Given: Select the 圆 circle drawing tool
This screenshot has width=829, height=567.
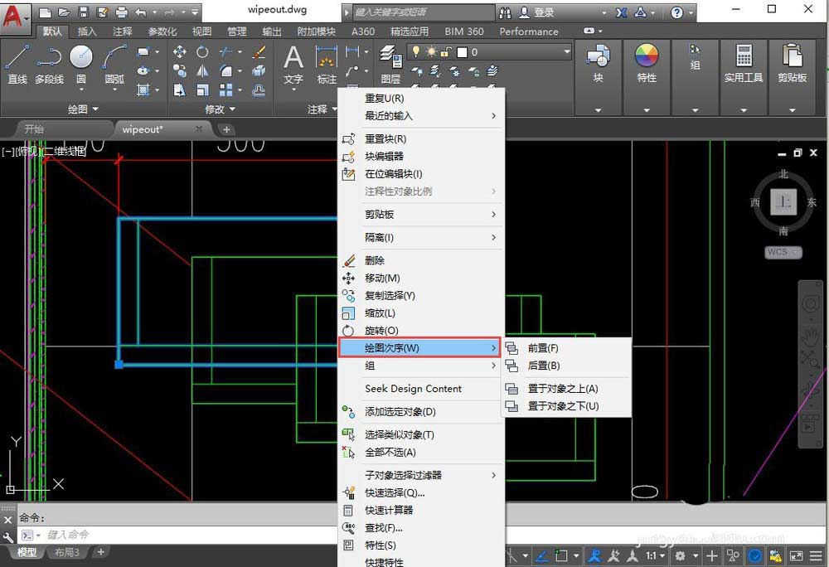Looking at the screenshot, I should (x=81, y=65).
